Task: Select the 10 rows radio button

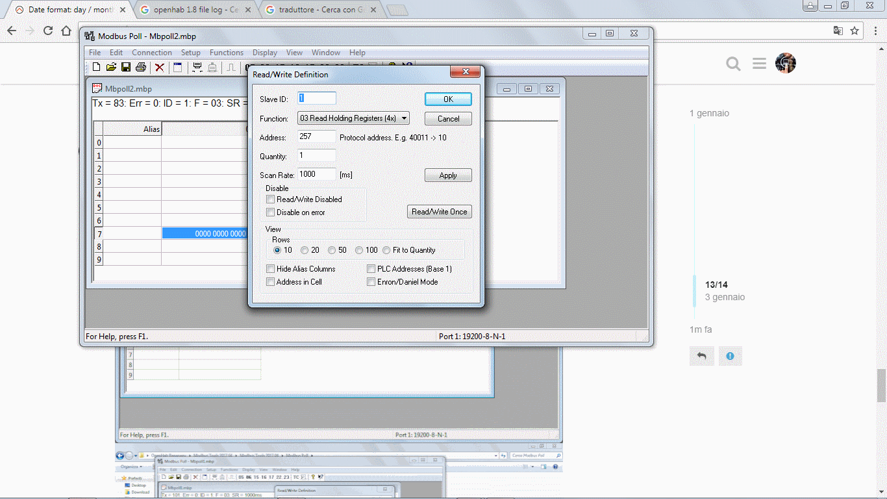Action: pyautogui.click(x=277, y=250)
